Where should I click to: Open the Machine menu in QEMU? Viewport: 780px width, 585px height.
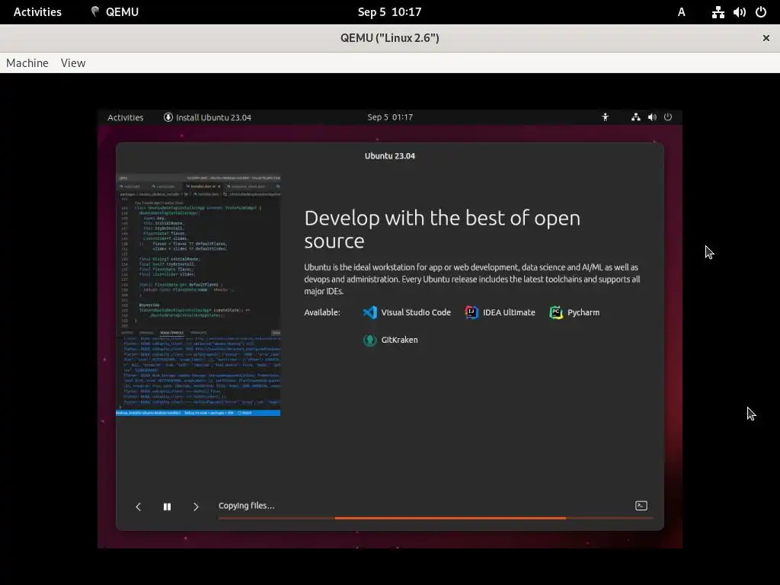[27, 63]
